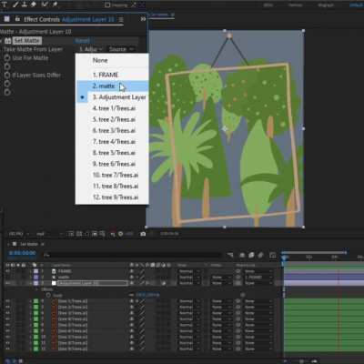
Task: Enable the Snapping checkbox in the toolbar
Action: point(107,5)
